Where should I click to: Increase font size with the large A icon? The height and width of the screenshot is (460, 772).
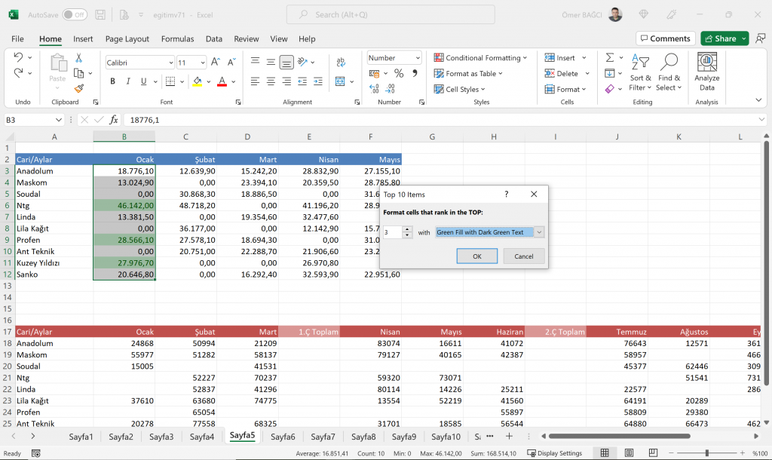(215, 62)
